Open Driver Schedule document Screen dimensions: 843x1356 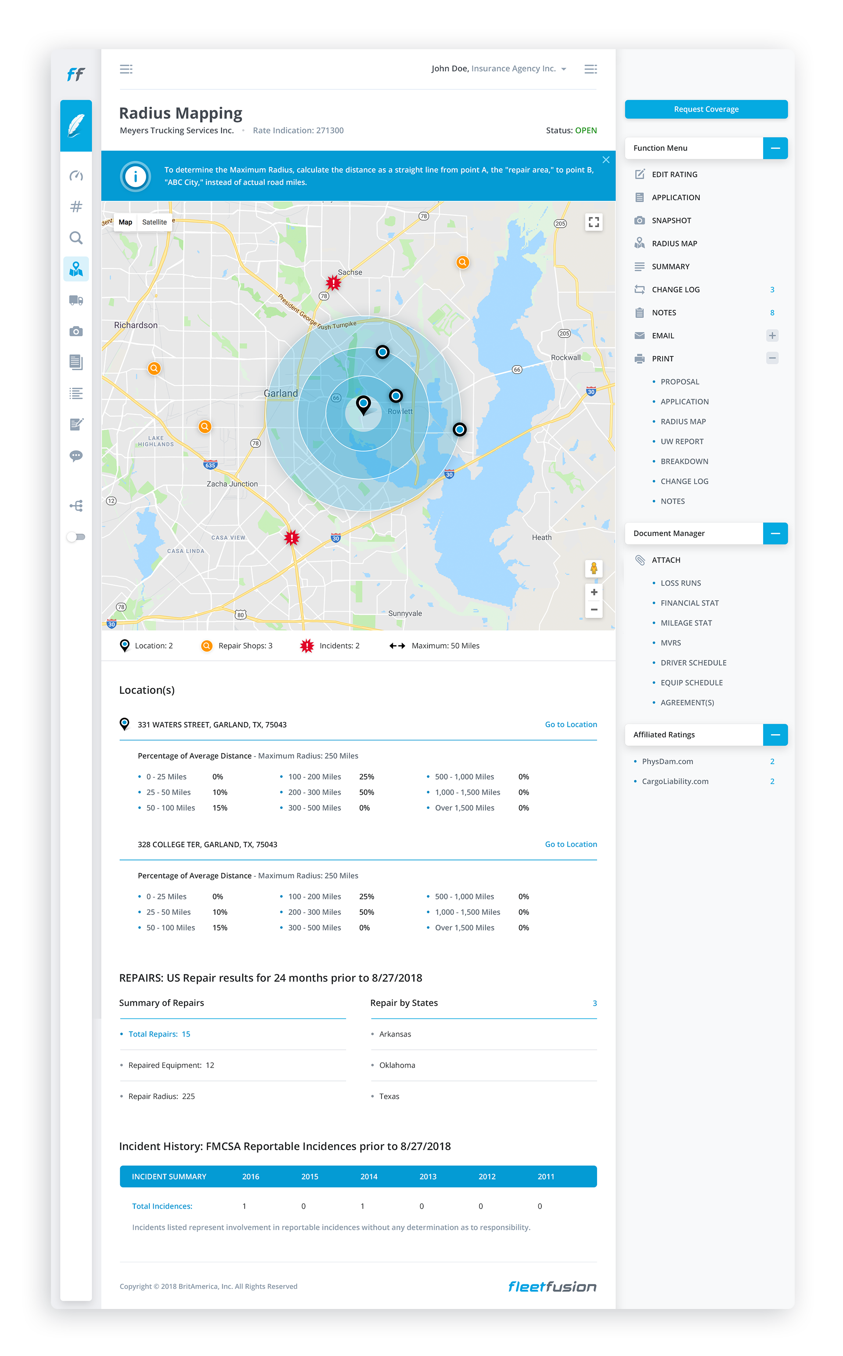(694, 663)
